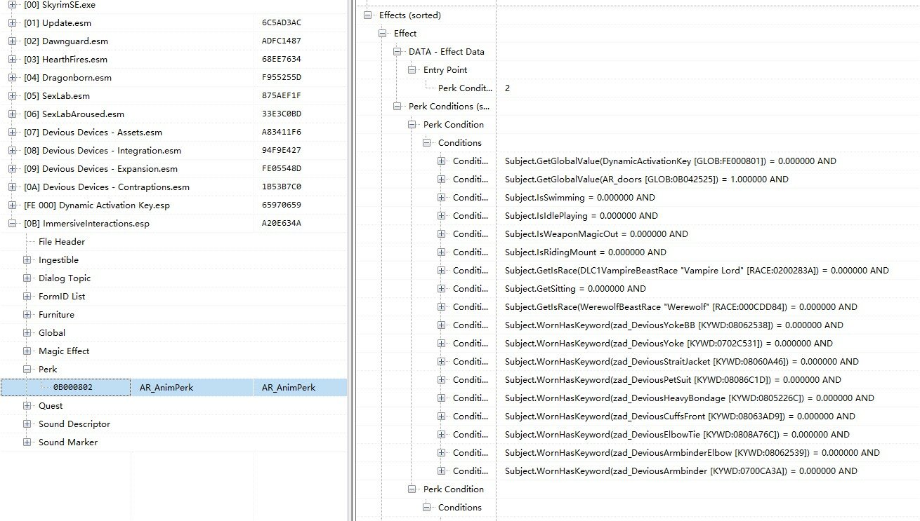Select the Werewolf GetIsRace condition
Viewport: 920px width, 521px height.
tap(681, 307)
